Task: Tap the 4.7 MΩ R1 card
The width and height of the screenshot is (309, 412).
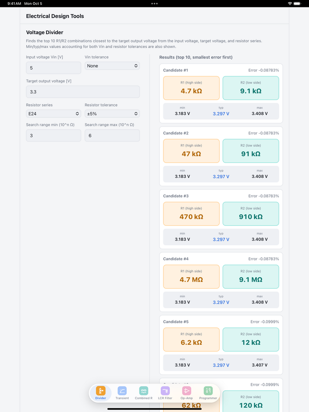Action: (x=191, y=277)
